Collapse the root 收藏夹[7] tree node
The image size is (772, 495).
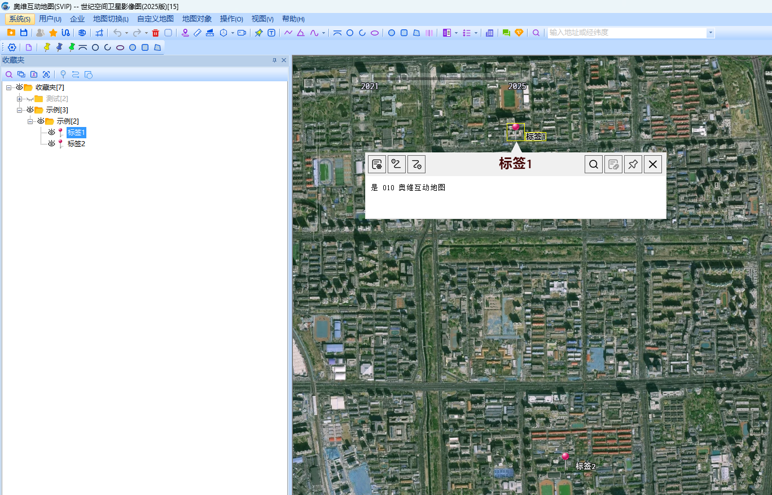(x=8, y=87)
